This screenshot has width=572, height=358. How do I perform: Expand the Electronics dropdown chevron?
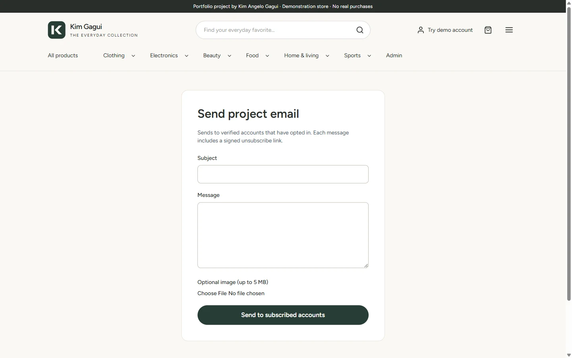click(186, 56)
